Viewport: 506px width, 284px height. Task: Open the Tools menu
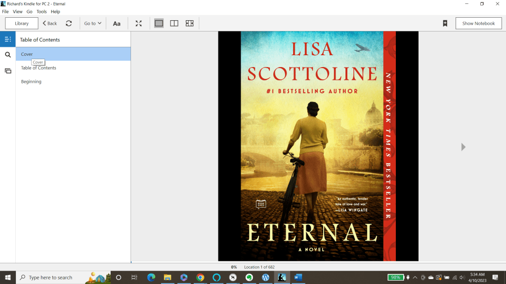(x=42, y=11)
